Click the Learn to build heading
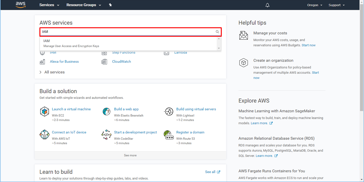The image size is (364, 182). [x=56, y=172]
